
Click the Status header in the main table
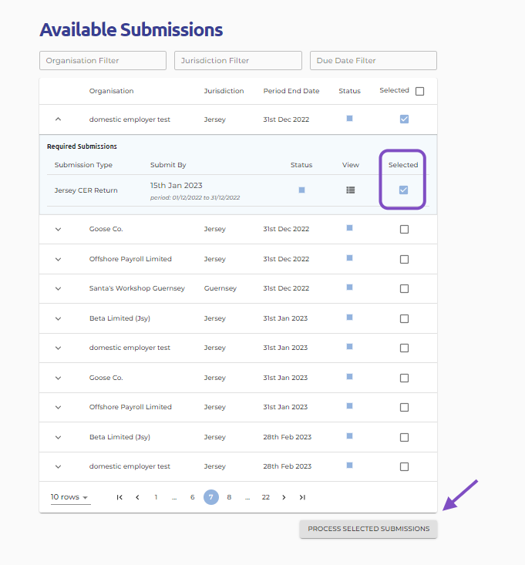[x=349, y=91]
